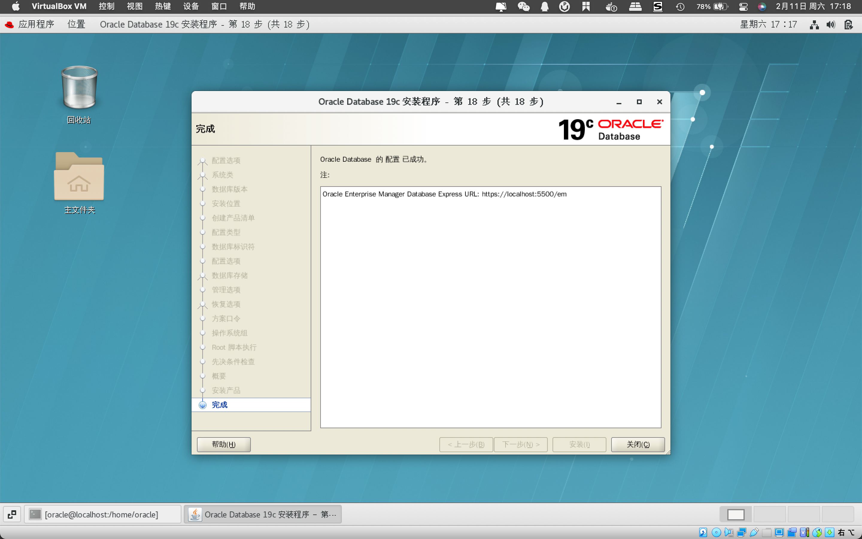The height and width of the screenshot is (539, 862).
Task: Click the 关闭(C) button to finish installer
Action: click(x=638, y=444)
